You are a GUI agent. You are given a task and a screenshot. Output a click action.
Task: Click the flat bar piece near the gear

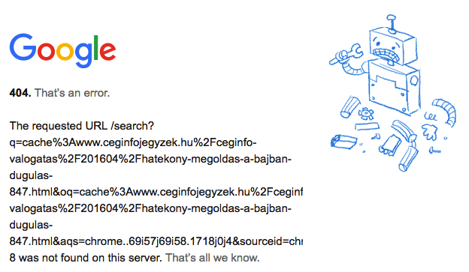click(367, 126)
